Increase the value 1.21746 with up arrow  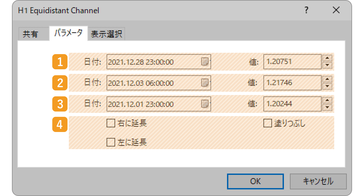click(327, 79)
